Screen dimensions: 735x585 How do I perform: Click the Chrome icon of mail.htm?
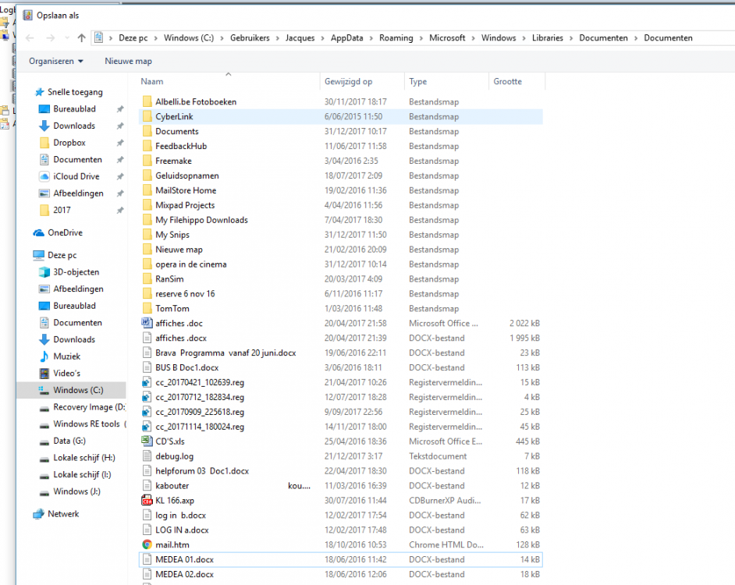147,544
